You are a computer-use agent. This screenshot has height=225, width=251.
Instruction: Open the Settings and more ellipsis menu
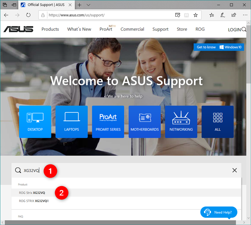[x=245, y=15]
